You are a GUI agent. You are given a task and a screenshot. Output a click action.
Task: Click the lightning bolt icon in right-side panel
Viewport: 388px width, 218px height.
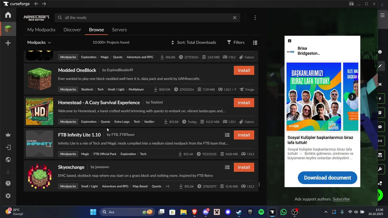380,99
